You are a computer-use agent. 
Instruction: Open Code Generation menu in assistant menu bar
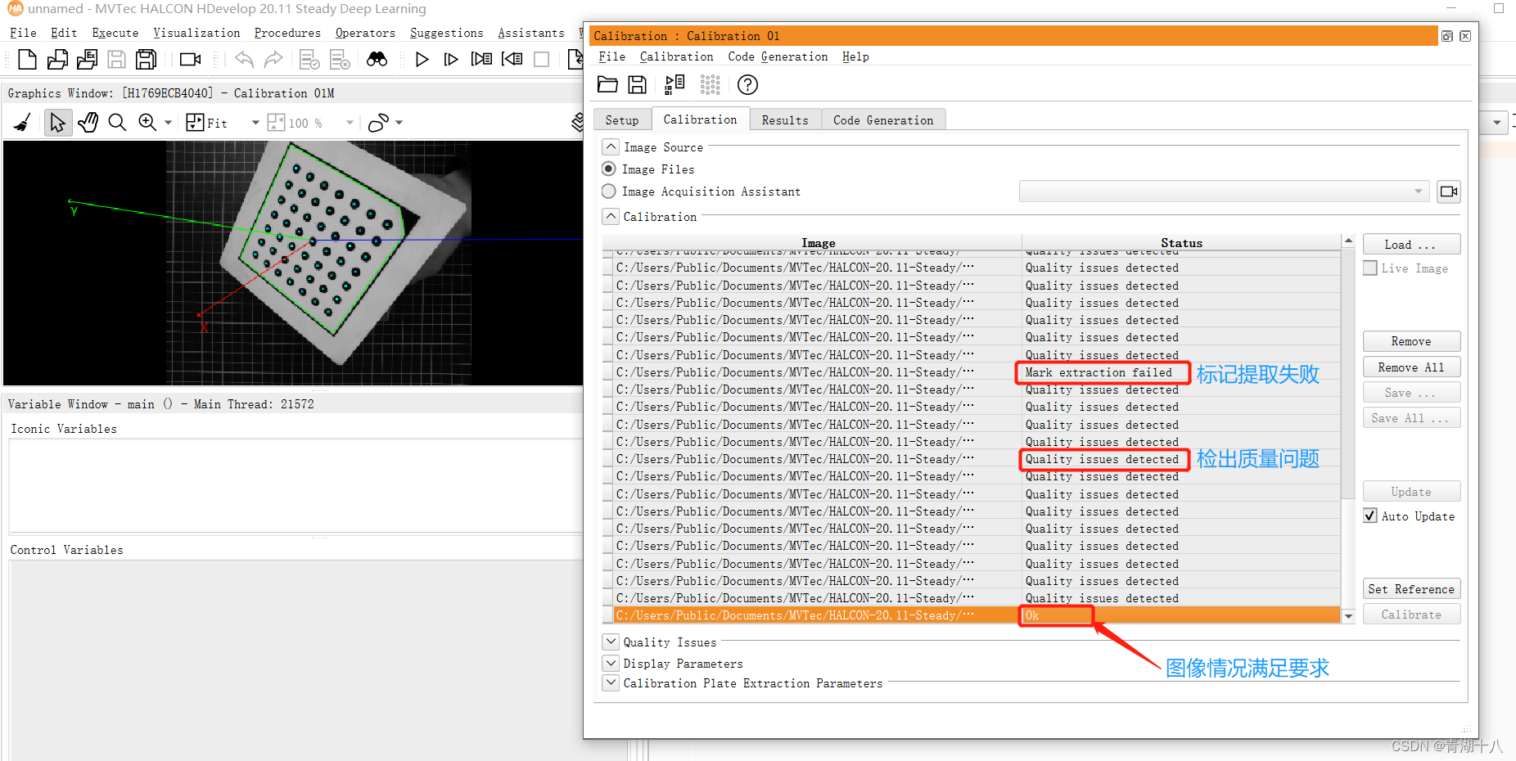[778, 56]
